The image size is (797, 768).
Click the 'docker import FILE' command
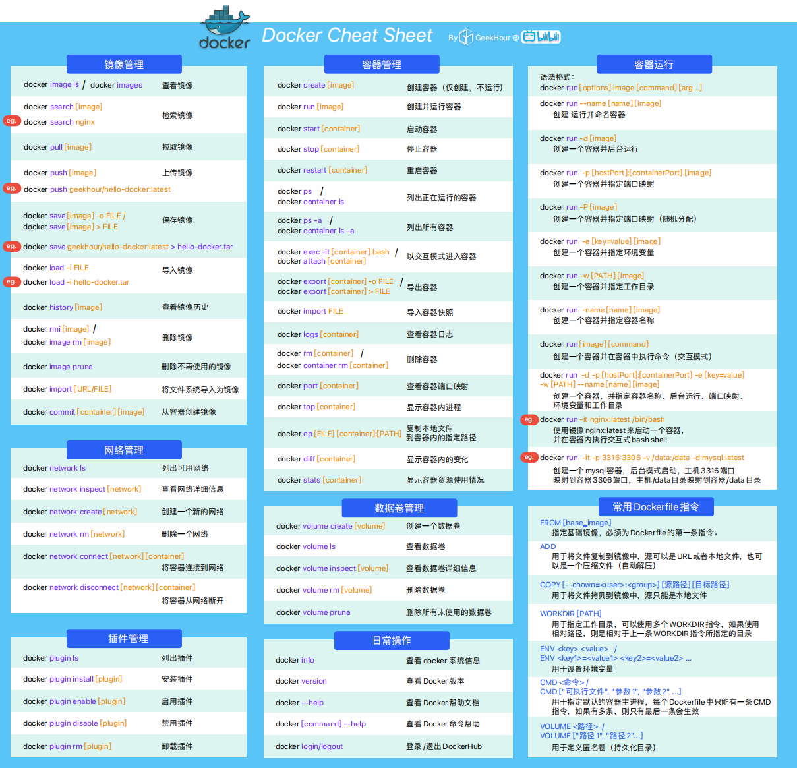point(310,311)
